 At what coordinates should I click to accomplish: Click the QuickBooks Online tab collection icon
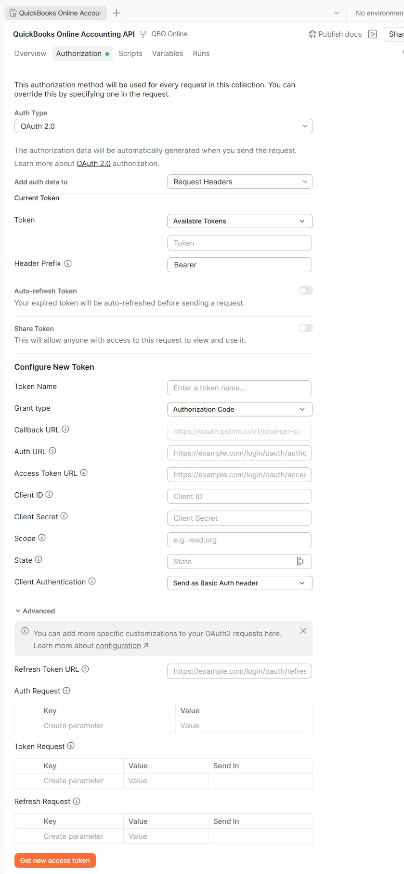pos(13,13)
